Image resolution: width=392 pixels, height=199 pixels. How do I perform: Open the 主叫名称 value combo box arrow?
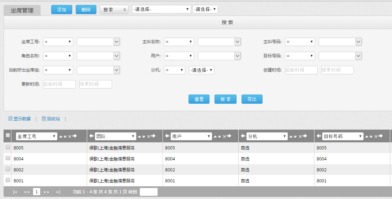pos(238,42)
